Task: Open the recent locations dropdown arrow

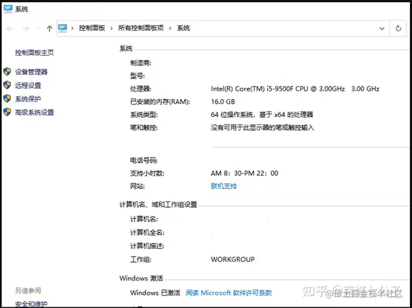Action: pyautogui.click(x=38, y=28)
